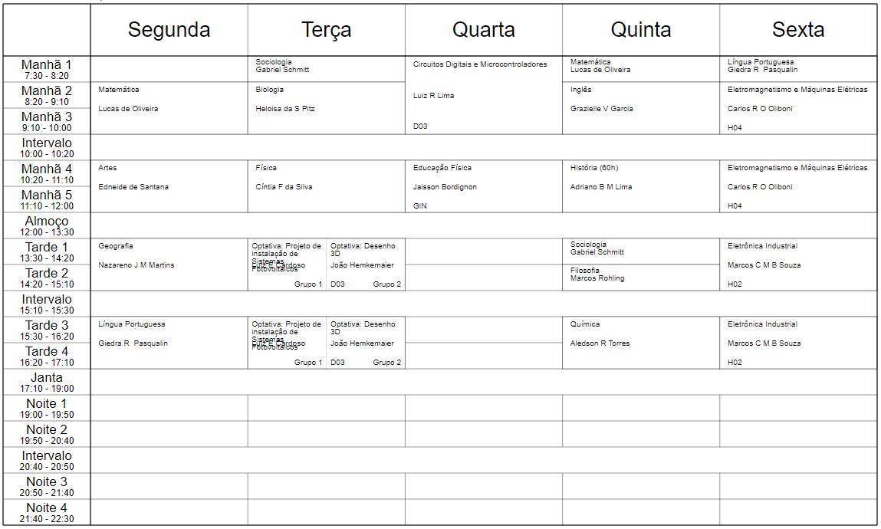Click the Segunda column header
Image resolution: width=881 pixels, height=529 pixels.
169,30
